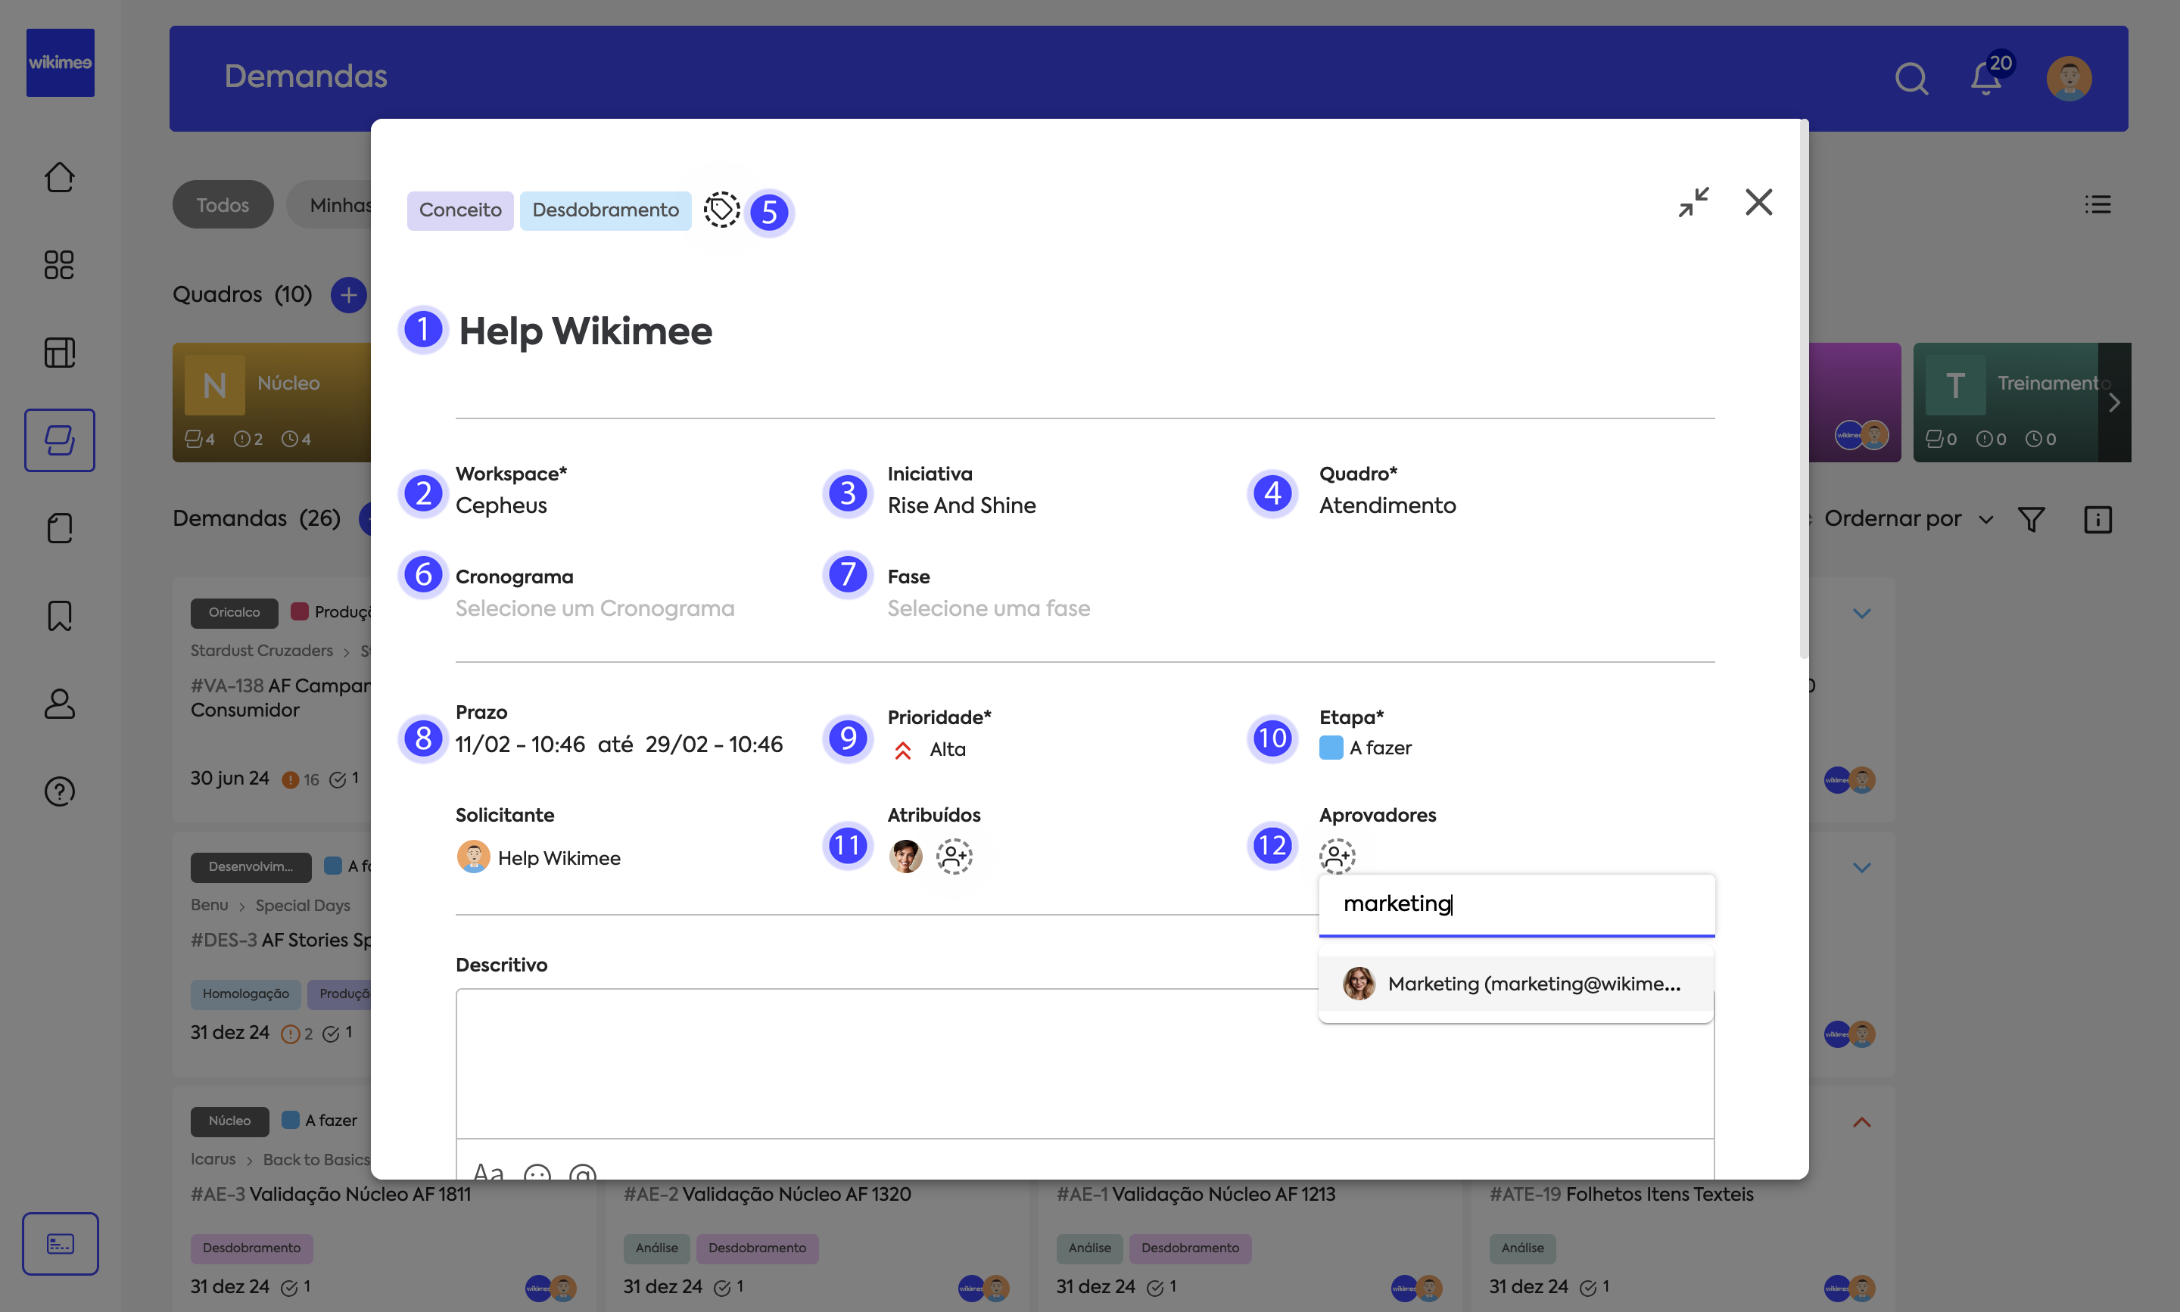Switch to list view icon
Image resolution: width=2180 pixels, height=1312 pixels.
[x=2097, y=205]
